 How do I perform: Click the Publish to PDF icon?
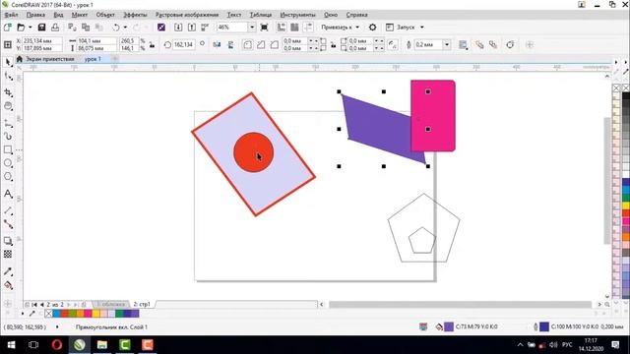coord(205,28)
